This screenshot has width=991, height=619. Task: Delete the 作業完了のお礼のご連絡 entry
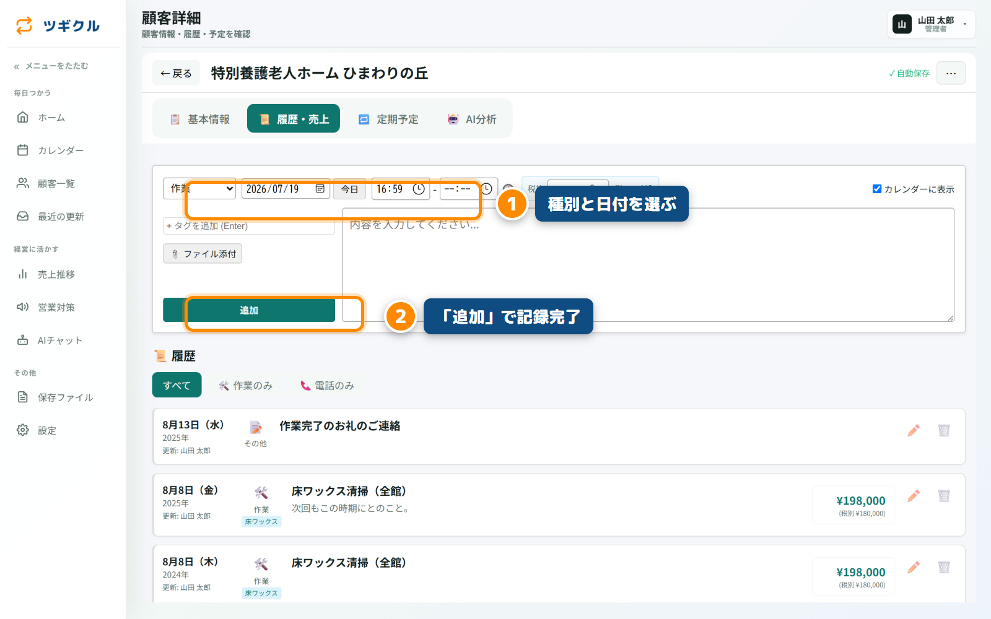[944, 430]
